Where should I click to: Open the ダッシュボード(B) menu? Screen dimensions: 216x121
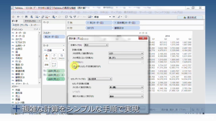tap(71, 12)
